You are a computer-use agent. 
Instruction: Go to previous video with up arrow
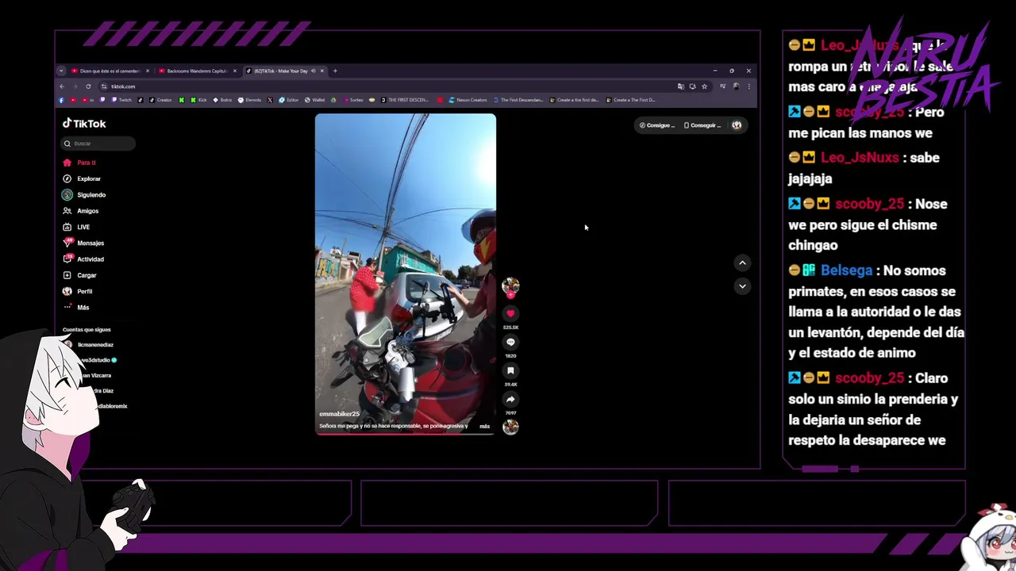pos(742,263)
